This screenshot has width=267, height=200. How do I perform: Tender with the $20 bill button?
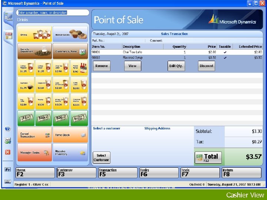[61, 118]
